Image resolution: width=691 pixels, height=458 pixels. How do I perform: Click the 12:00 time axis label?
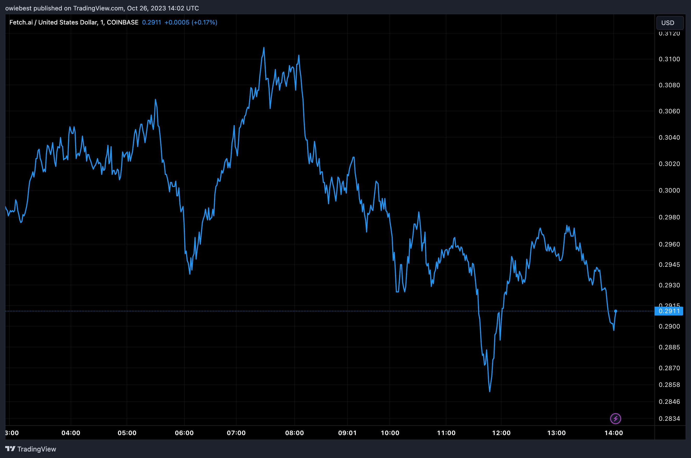pos(501,433)
